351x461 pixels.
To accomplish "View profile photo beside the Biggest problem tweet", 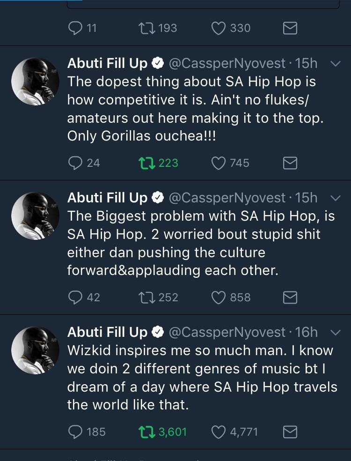I will [x=35, y=216].
